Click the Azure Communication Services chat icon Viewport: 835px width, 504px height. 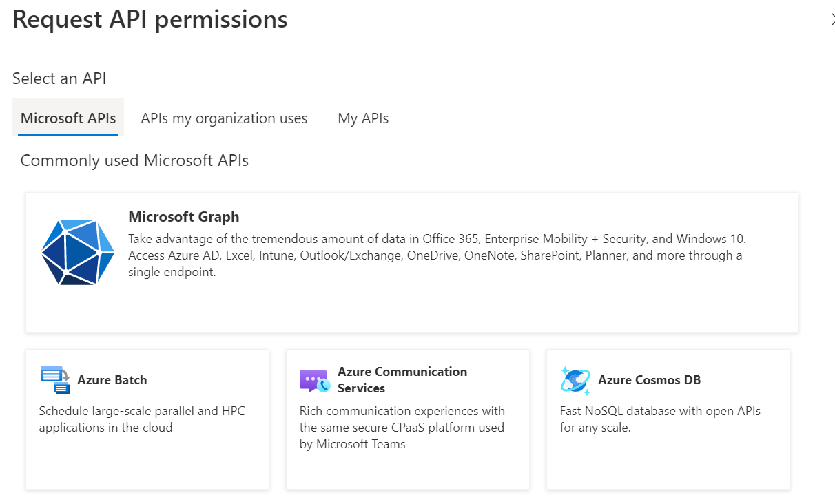315,380
